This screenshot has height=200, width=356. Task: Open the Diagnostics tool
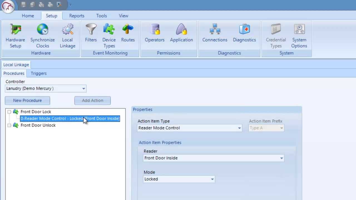point(244,33)
